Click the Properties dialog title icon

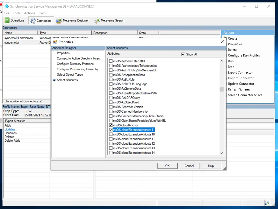55,42
